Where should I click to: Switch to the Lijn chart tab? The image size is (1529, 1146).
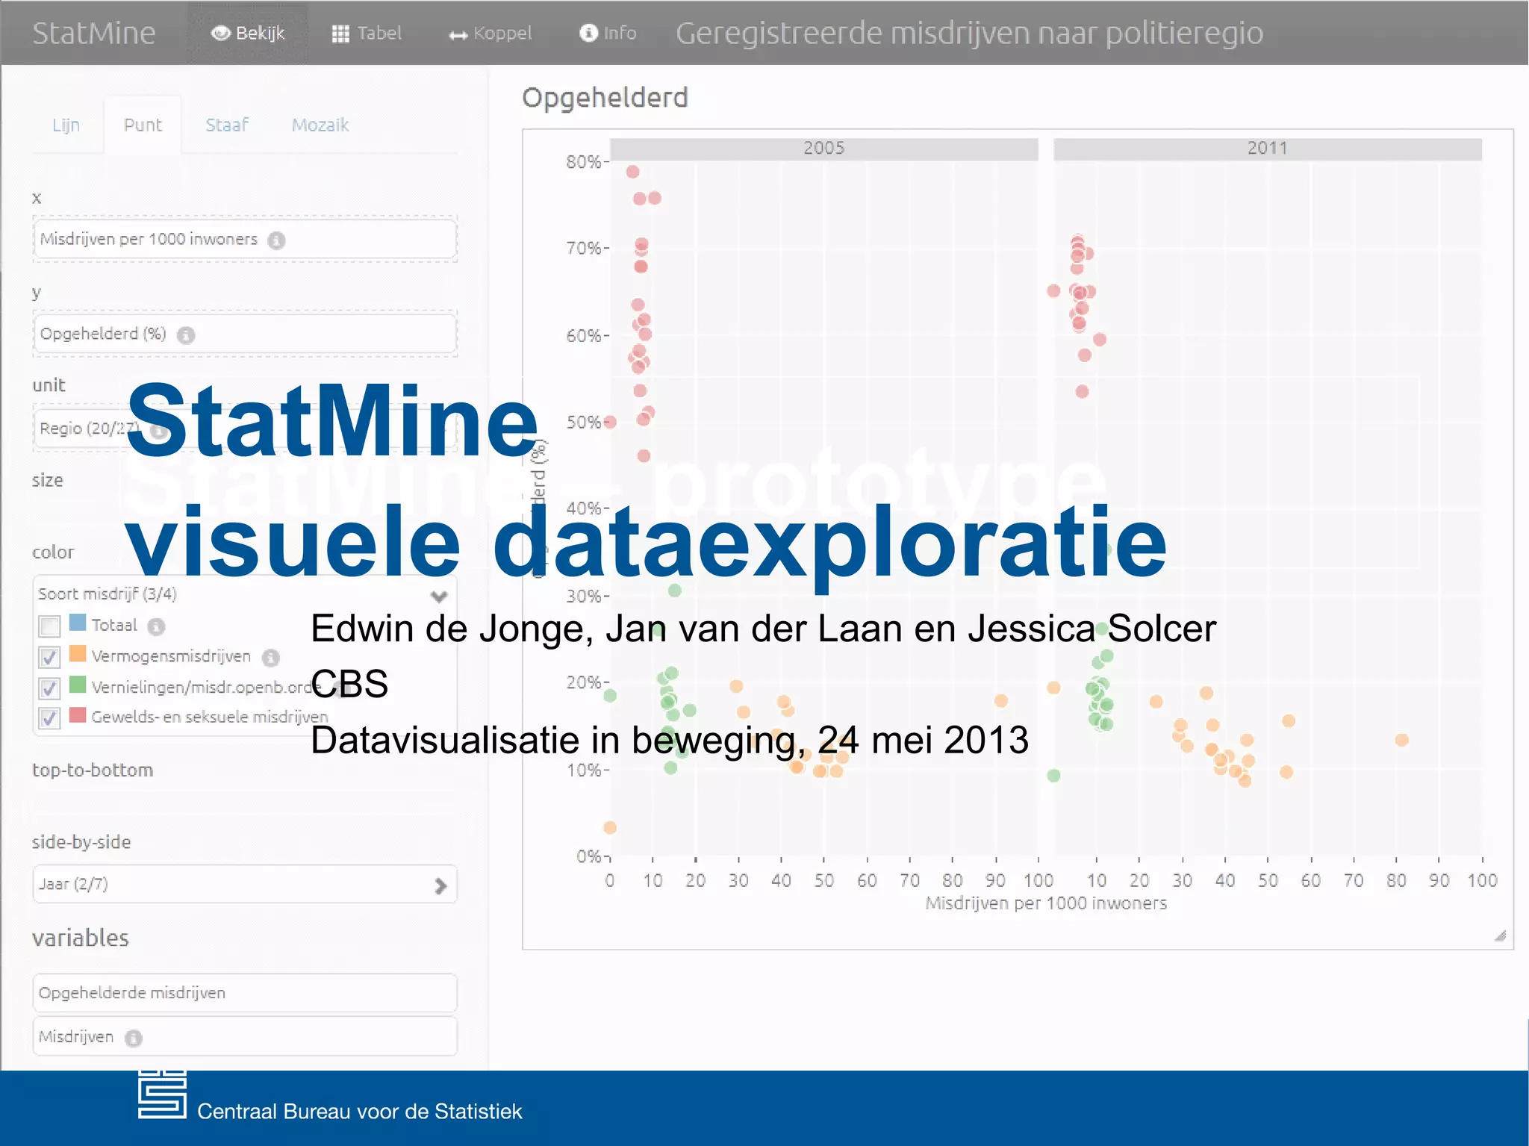point(66,125)
